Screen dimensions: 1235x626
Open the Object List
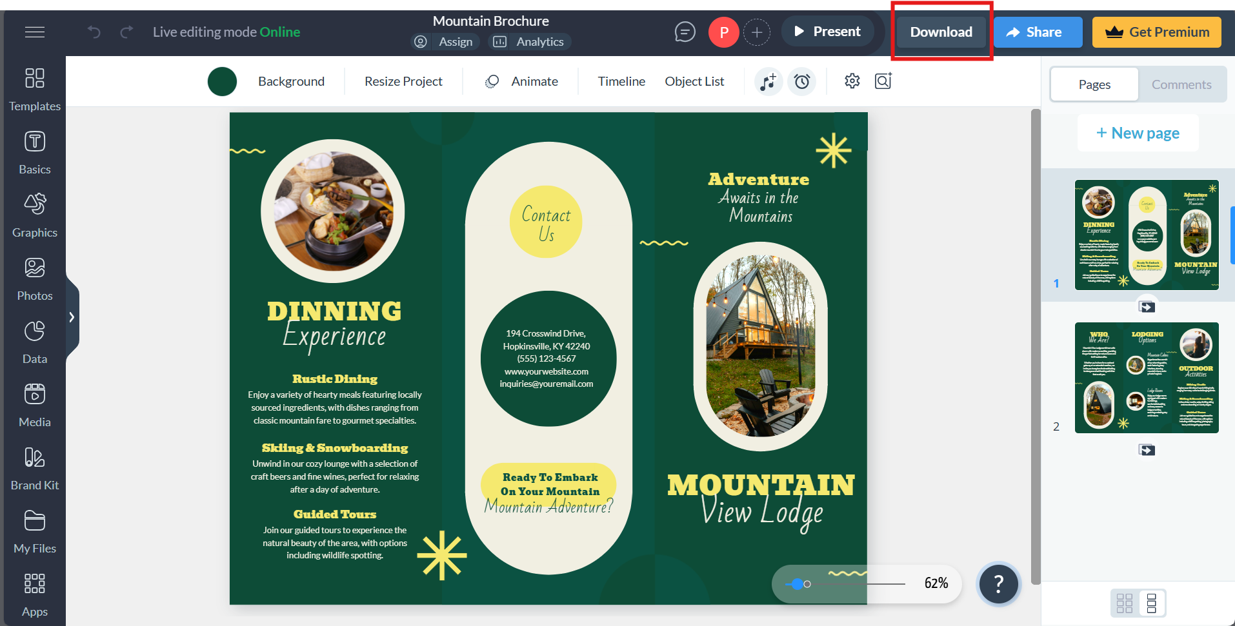point(694,81)
